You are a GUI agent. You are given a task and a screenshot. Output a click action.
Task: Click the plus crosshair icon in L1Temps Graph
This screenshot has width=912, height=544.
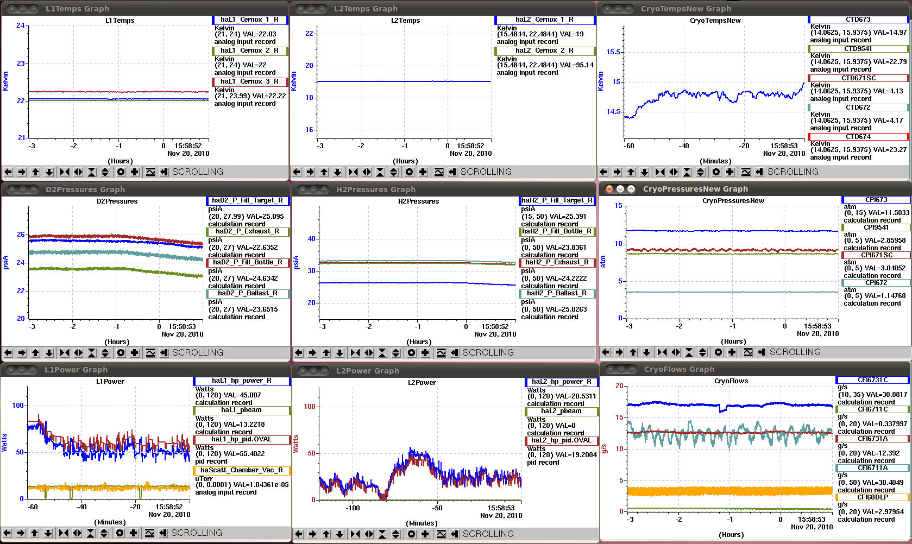(135, 172)
